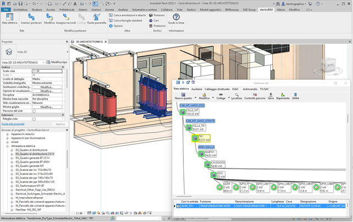Enable the Ritaglia vista checkbox
Image resolution: width=353 pixels, height=222 pixels.
pyautogui.click(x=34, y=118)
